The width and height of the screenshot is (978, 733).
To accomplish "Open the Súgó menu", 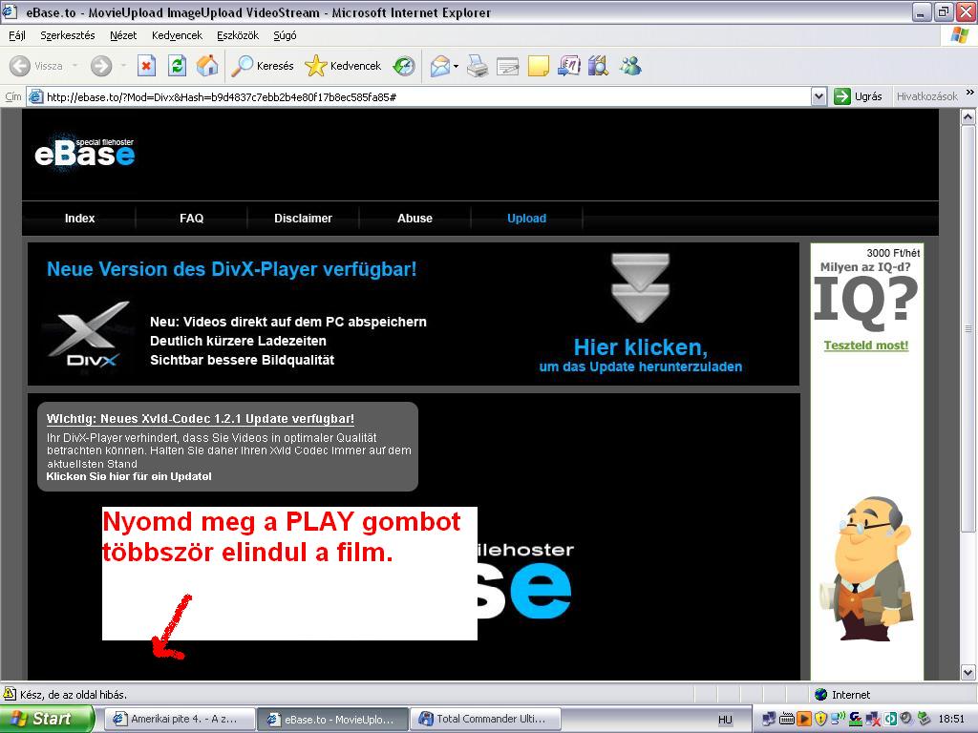I will [x=285, y=35].
